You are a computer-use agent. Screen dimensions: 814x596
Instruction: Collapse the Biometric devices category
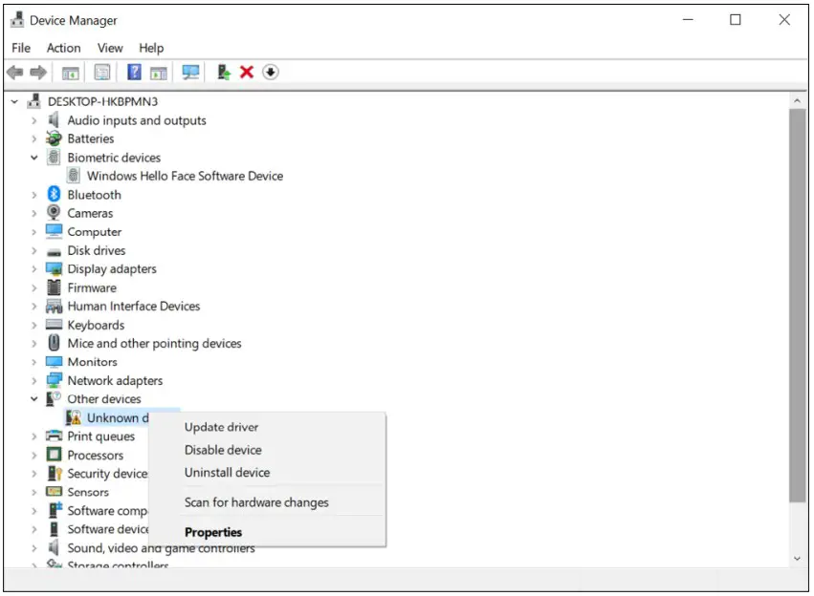point(34,157)
